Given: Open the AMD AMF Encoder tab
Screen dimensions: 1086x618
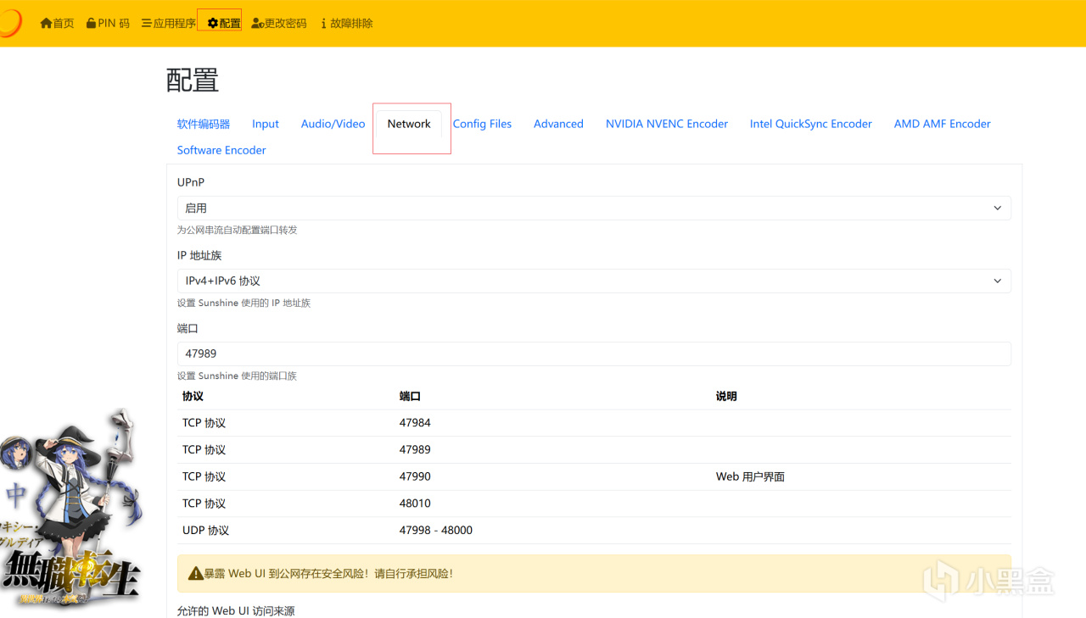Looking at the screenshot, I should pos(942,124).
